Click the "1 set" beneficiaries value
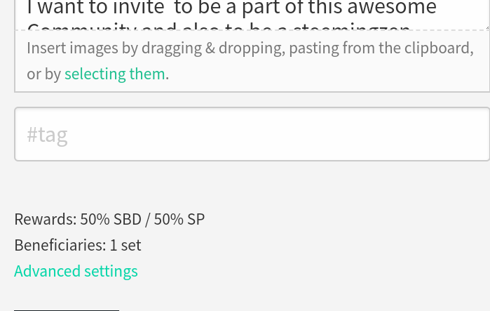Image resolution: width=490 pixels, height=311 pixels. point(125,245)
